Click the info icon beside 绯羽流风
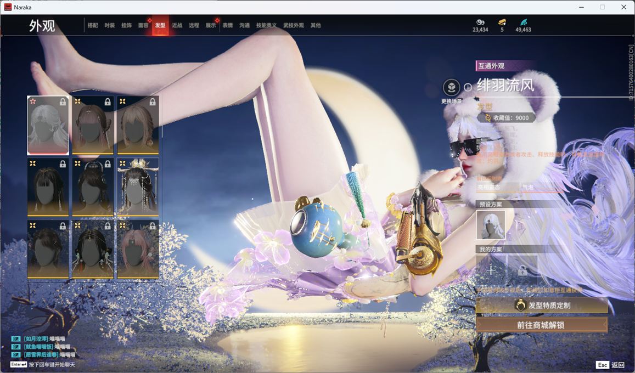The height and width of the screenshot is (373, 635). (x=468, y=87)
